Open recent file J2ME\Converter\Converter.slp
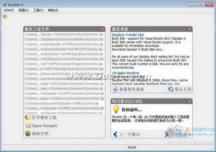The image size is (216, 152). click(x=64, y=109)
